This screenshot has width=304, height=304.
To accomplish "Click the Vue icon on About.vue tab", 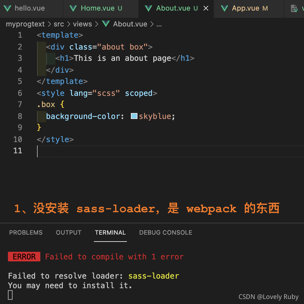I will point(148,8).
